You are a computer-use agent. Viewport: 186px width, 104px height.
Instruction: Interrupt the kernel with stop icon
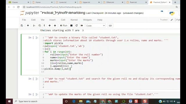pyautogui.click(x=71, y=26)
